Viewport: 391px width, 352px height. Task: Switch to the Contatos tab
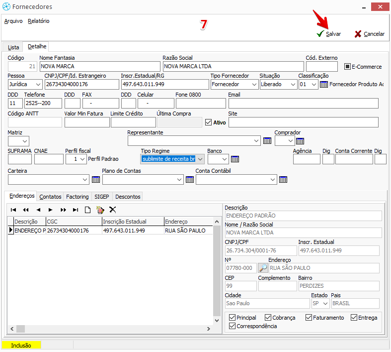[x=50, y=197]
